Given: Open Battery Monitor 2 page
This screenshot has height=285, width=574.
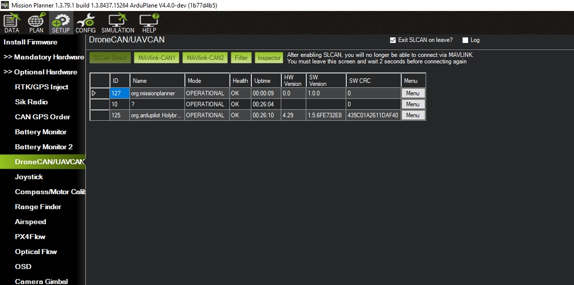Looking at the screenshot, I should click(x=43, y=147).
